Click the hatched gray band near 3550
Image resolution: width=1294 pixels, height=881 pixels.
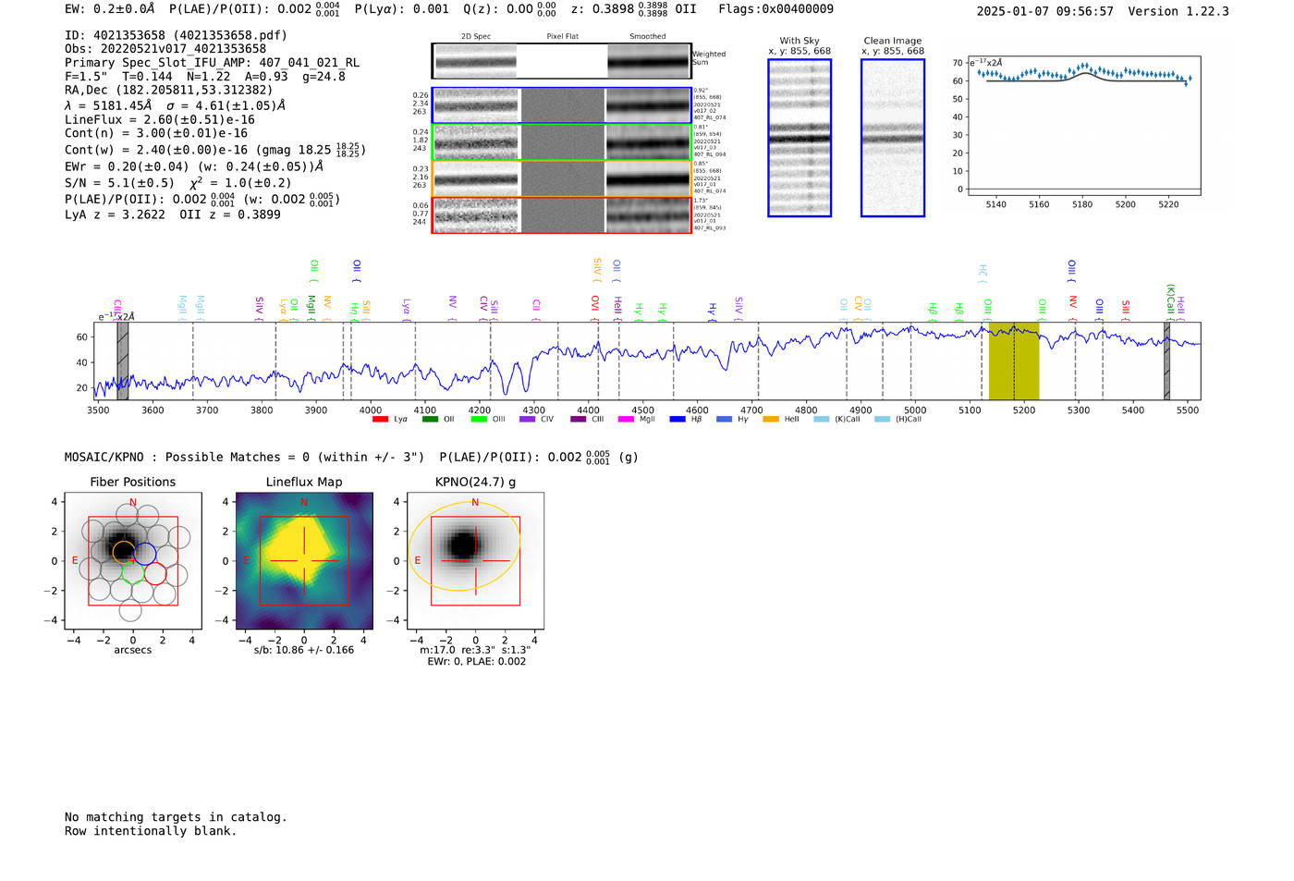123,361
